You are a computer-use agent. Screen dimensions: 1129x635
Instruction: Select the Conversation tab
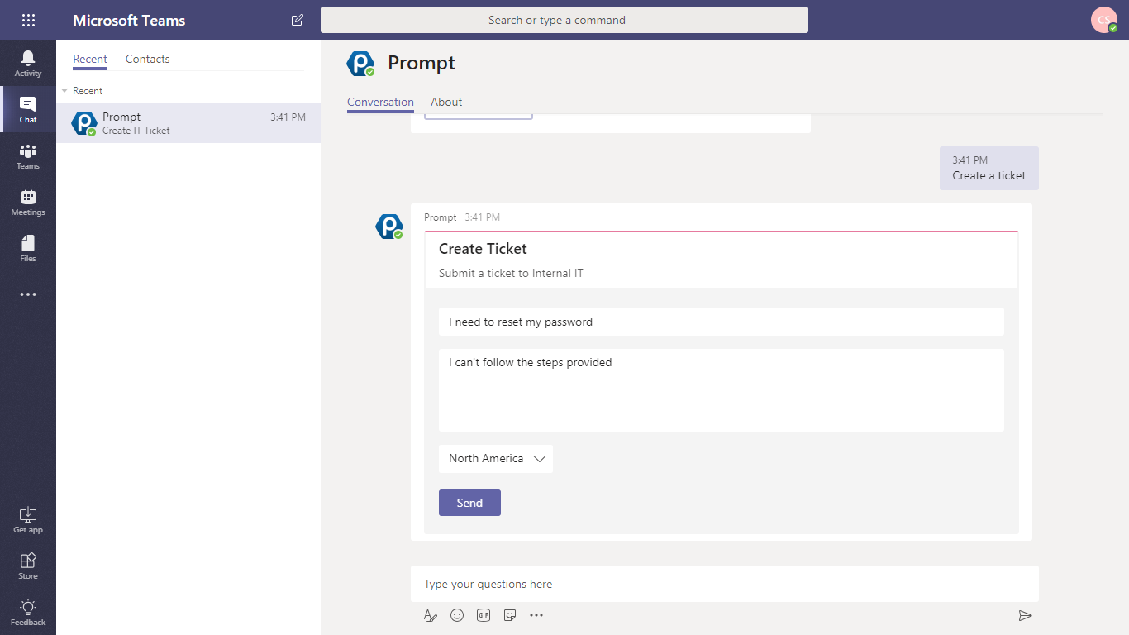coord(380,103)
